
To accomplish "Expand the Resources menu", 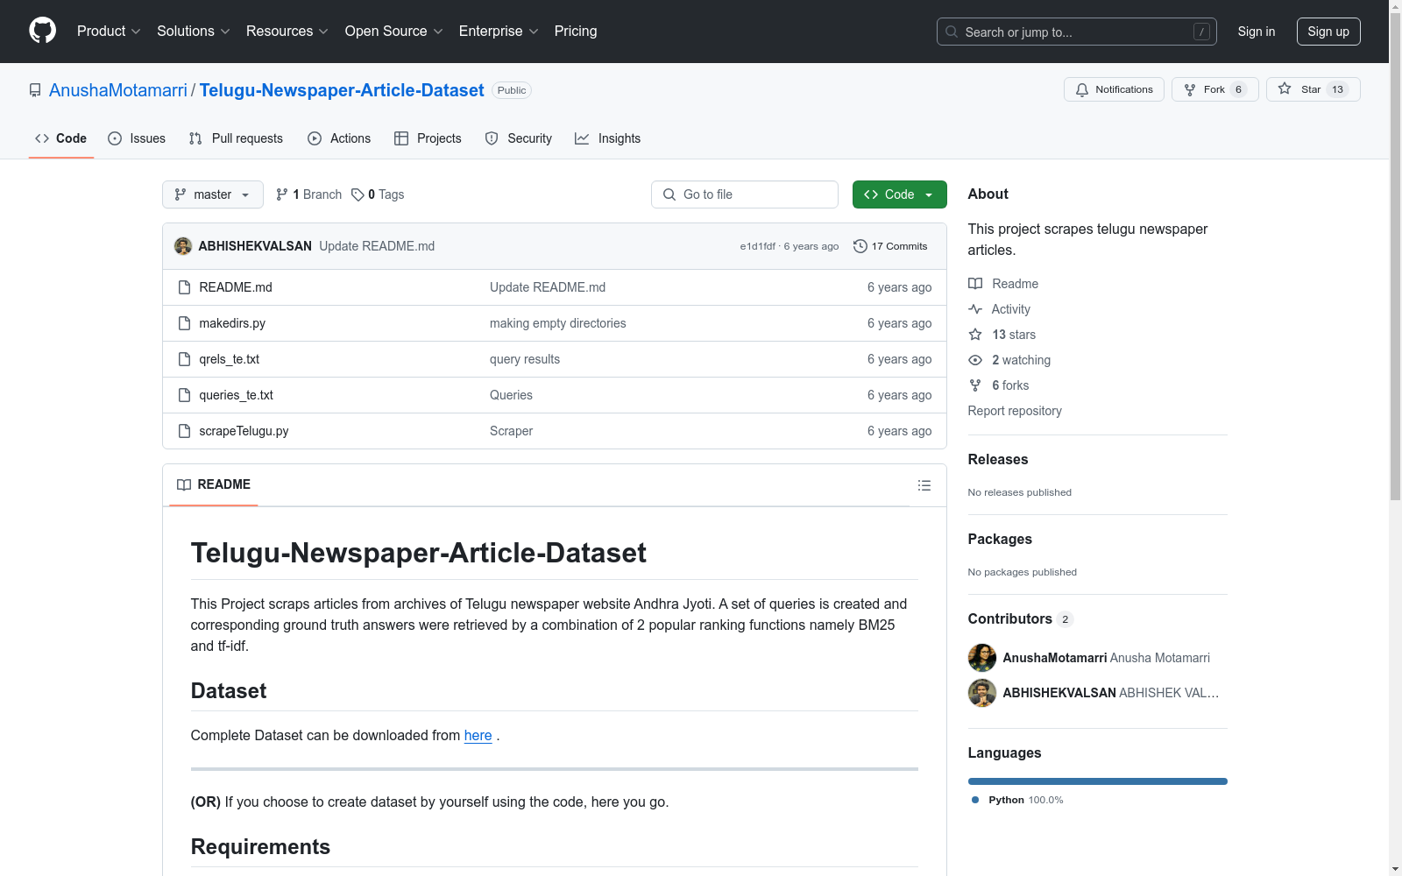I will pos(287,31).
